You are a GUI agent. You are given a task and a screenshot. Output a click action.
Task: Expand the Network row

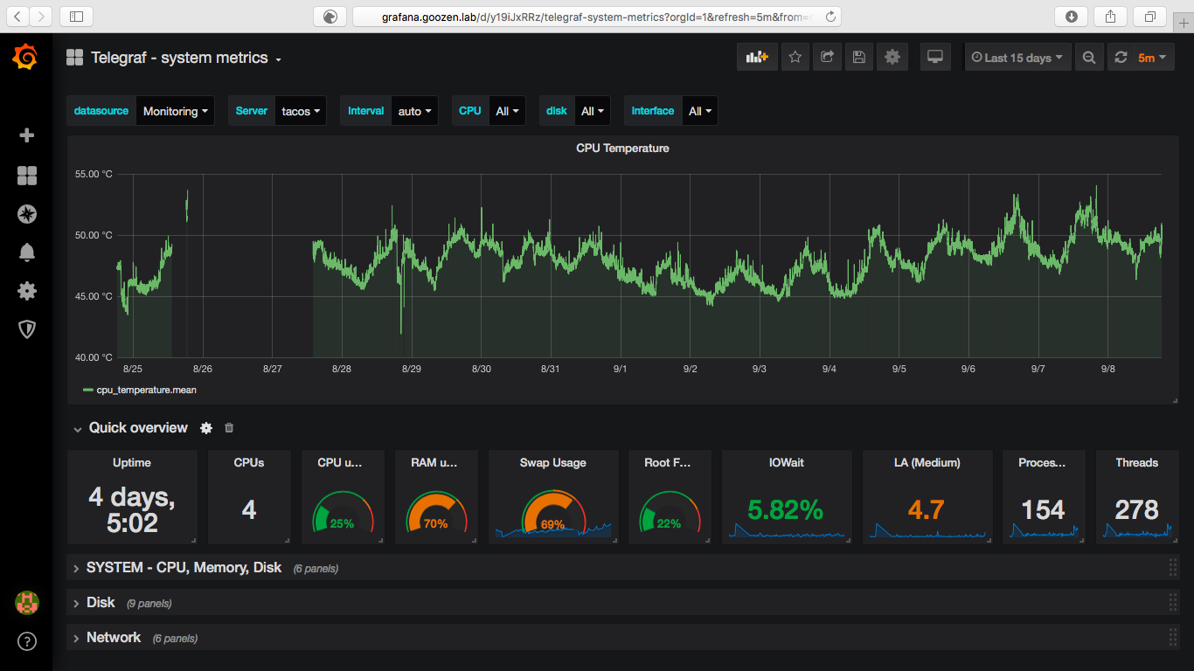point(114,638)
